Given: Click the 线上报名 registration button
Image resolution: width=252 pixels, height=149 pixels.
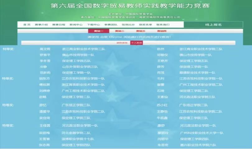Looking at the screenshot, I should [x=213, y=25].
